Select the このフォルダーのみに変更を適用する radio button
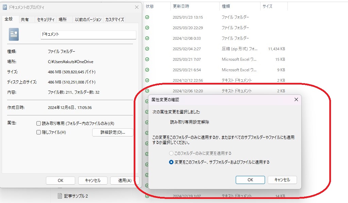 (171, 153)
